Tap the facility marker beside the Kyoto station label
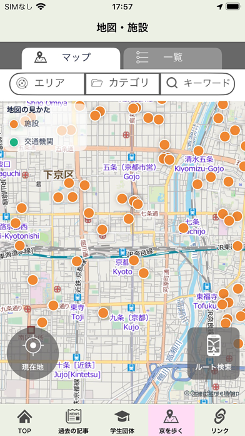 134,260
